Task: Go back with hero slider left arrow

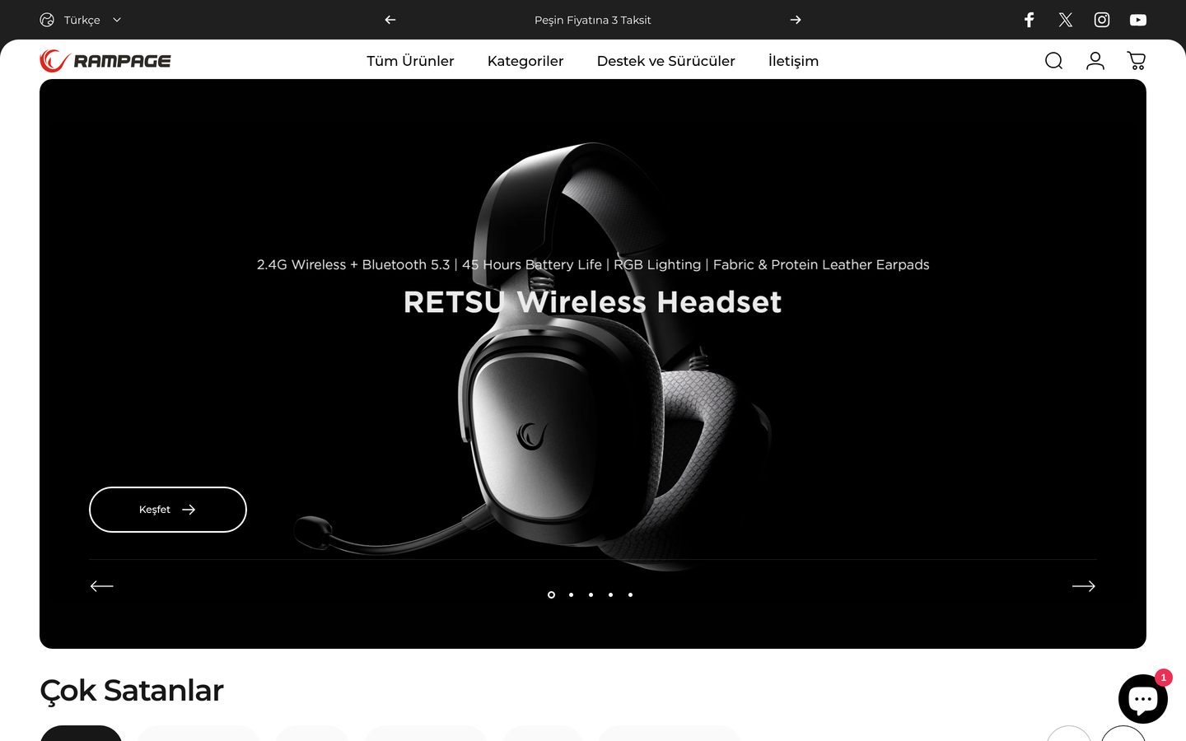Action: pos(102,586)
